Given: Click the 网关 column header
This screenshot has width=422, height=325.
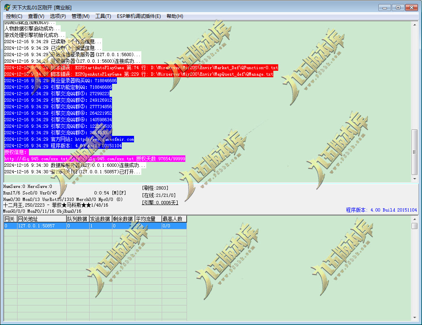Looking at the screenshot, I should 11,219.
